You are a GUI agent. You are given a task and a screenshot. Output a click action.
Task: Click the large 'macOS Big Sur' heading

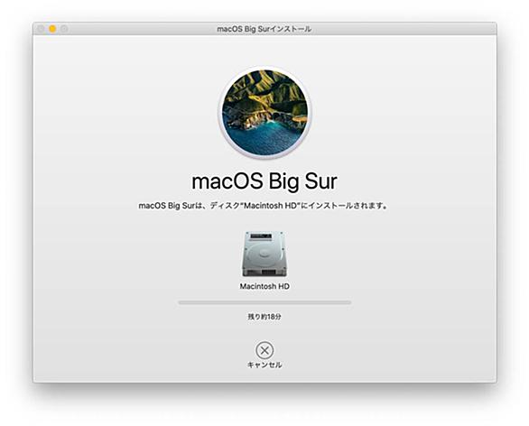264,181
